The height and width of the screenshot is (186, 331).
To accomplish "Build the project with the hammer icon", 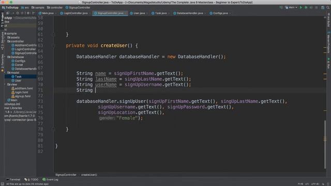I will (281, 7).
